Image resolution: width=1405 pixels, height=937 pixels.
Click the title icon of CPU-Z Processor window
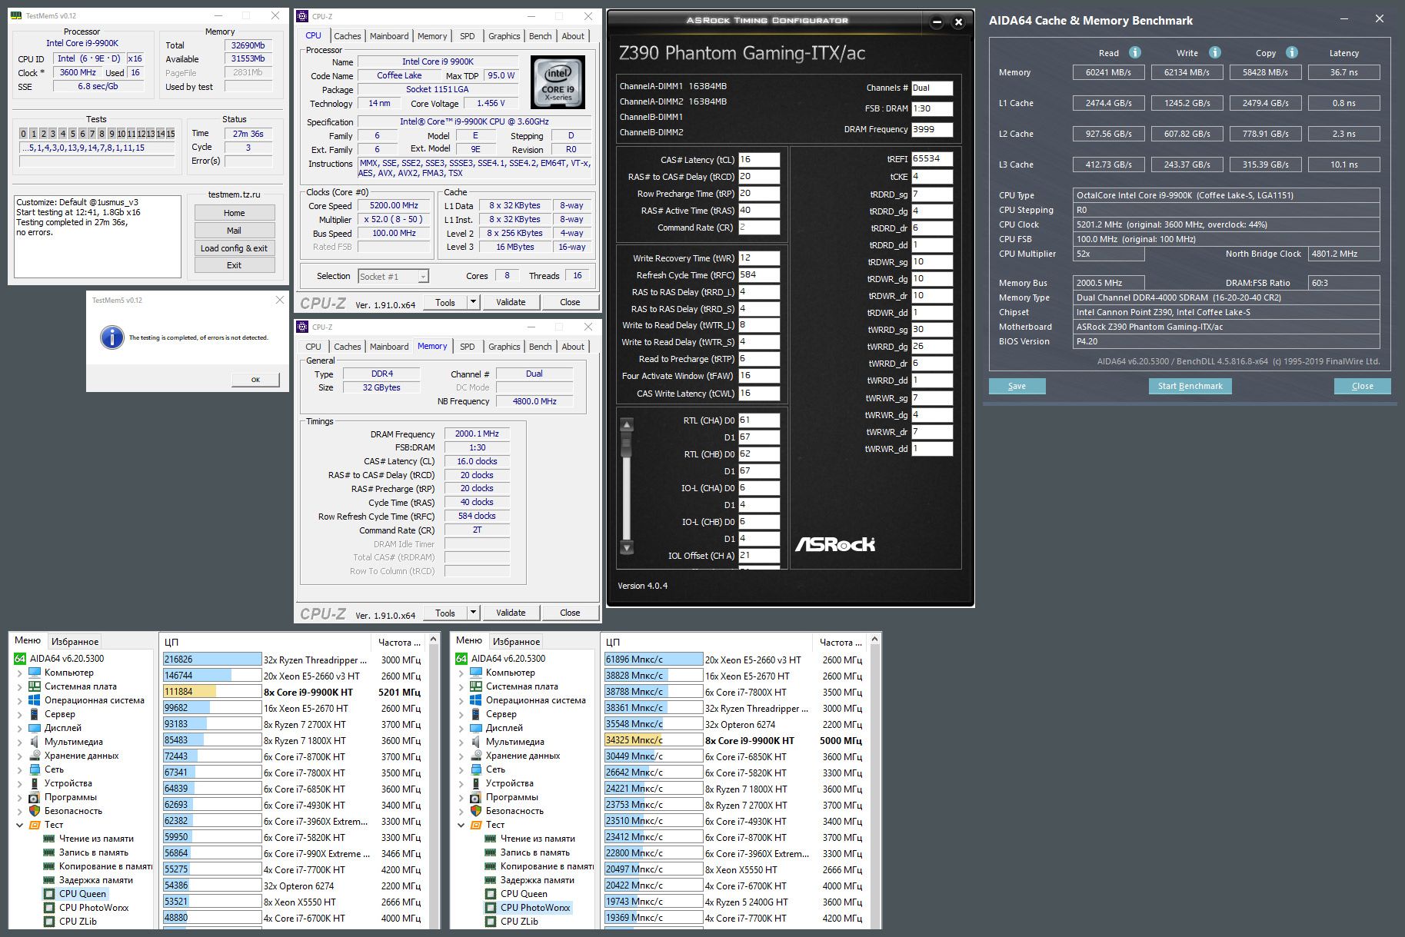point(303,16)
